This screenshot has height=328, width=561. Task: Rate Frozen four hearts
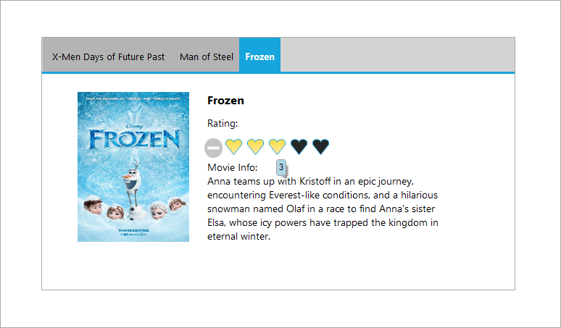coord(299,147)
